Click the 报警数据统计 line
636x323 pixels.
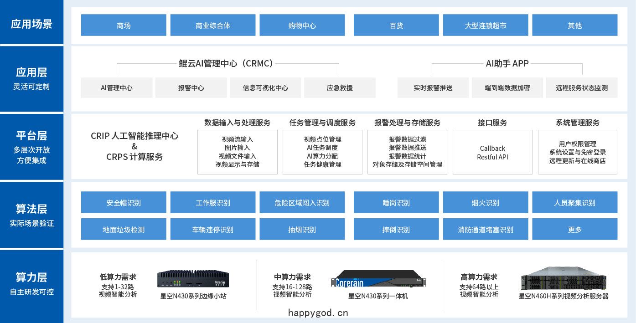click(408, 156)
